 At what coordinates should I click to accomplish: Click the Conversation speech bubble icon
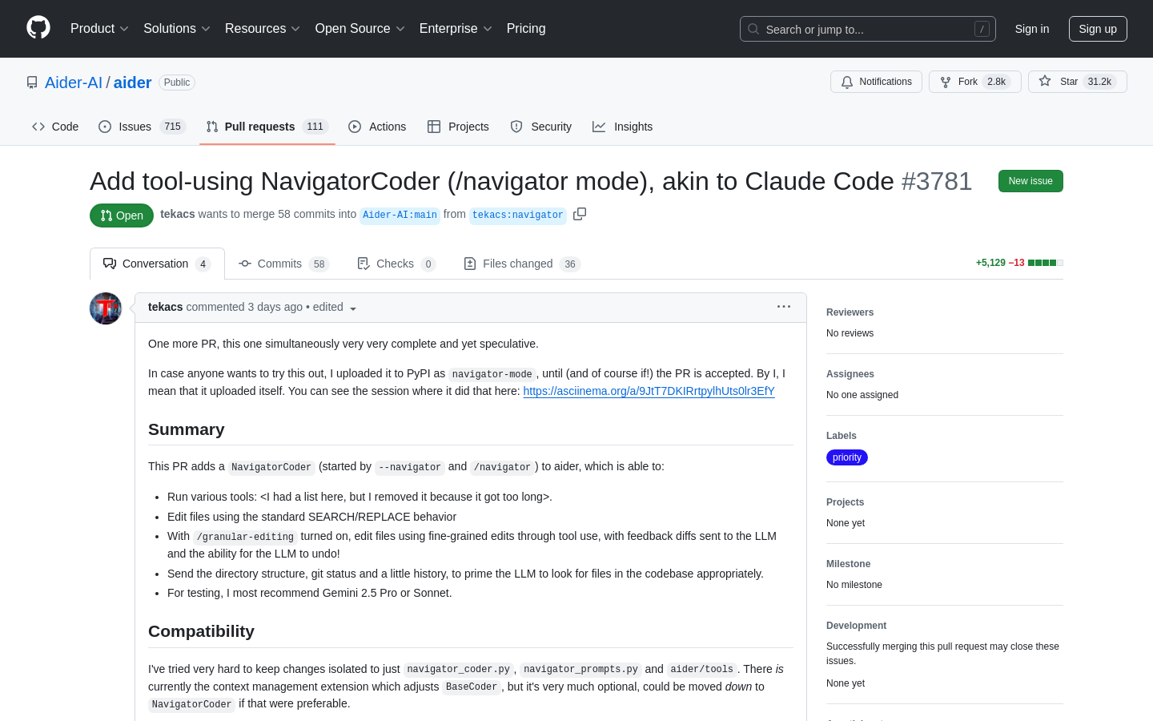pyautogui.click(x=110, y=264)
